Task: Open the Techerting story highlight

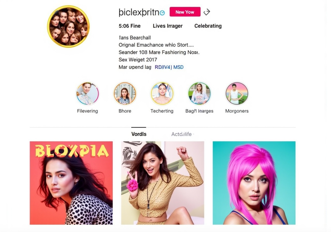Action: 162,93
